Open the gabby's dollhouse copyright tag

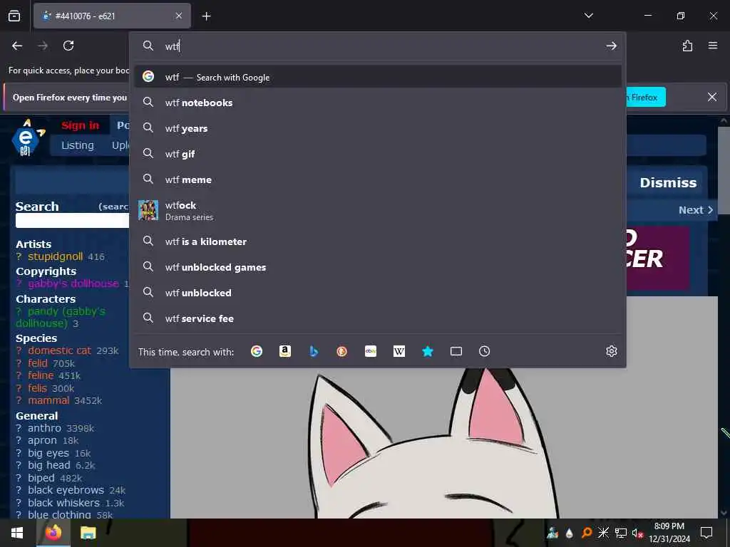click(x=73, y=283)
